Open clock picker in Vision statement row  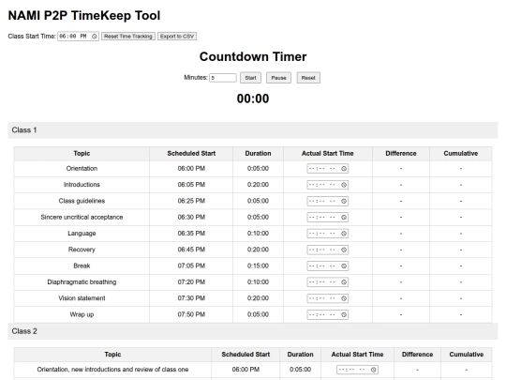point(344,298)
